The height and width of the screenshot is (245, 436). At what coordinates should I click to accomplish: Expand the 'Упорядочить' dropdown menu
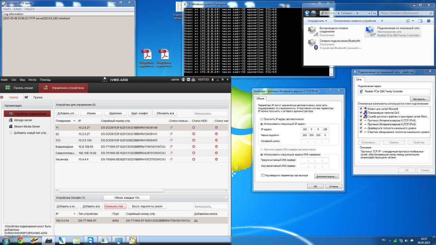tap(317, 21)
